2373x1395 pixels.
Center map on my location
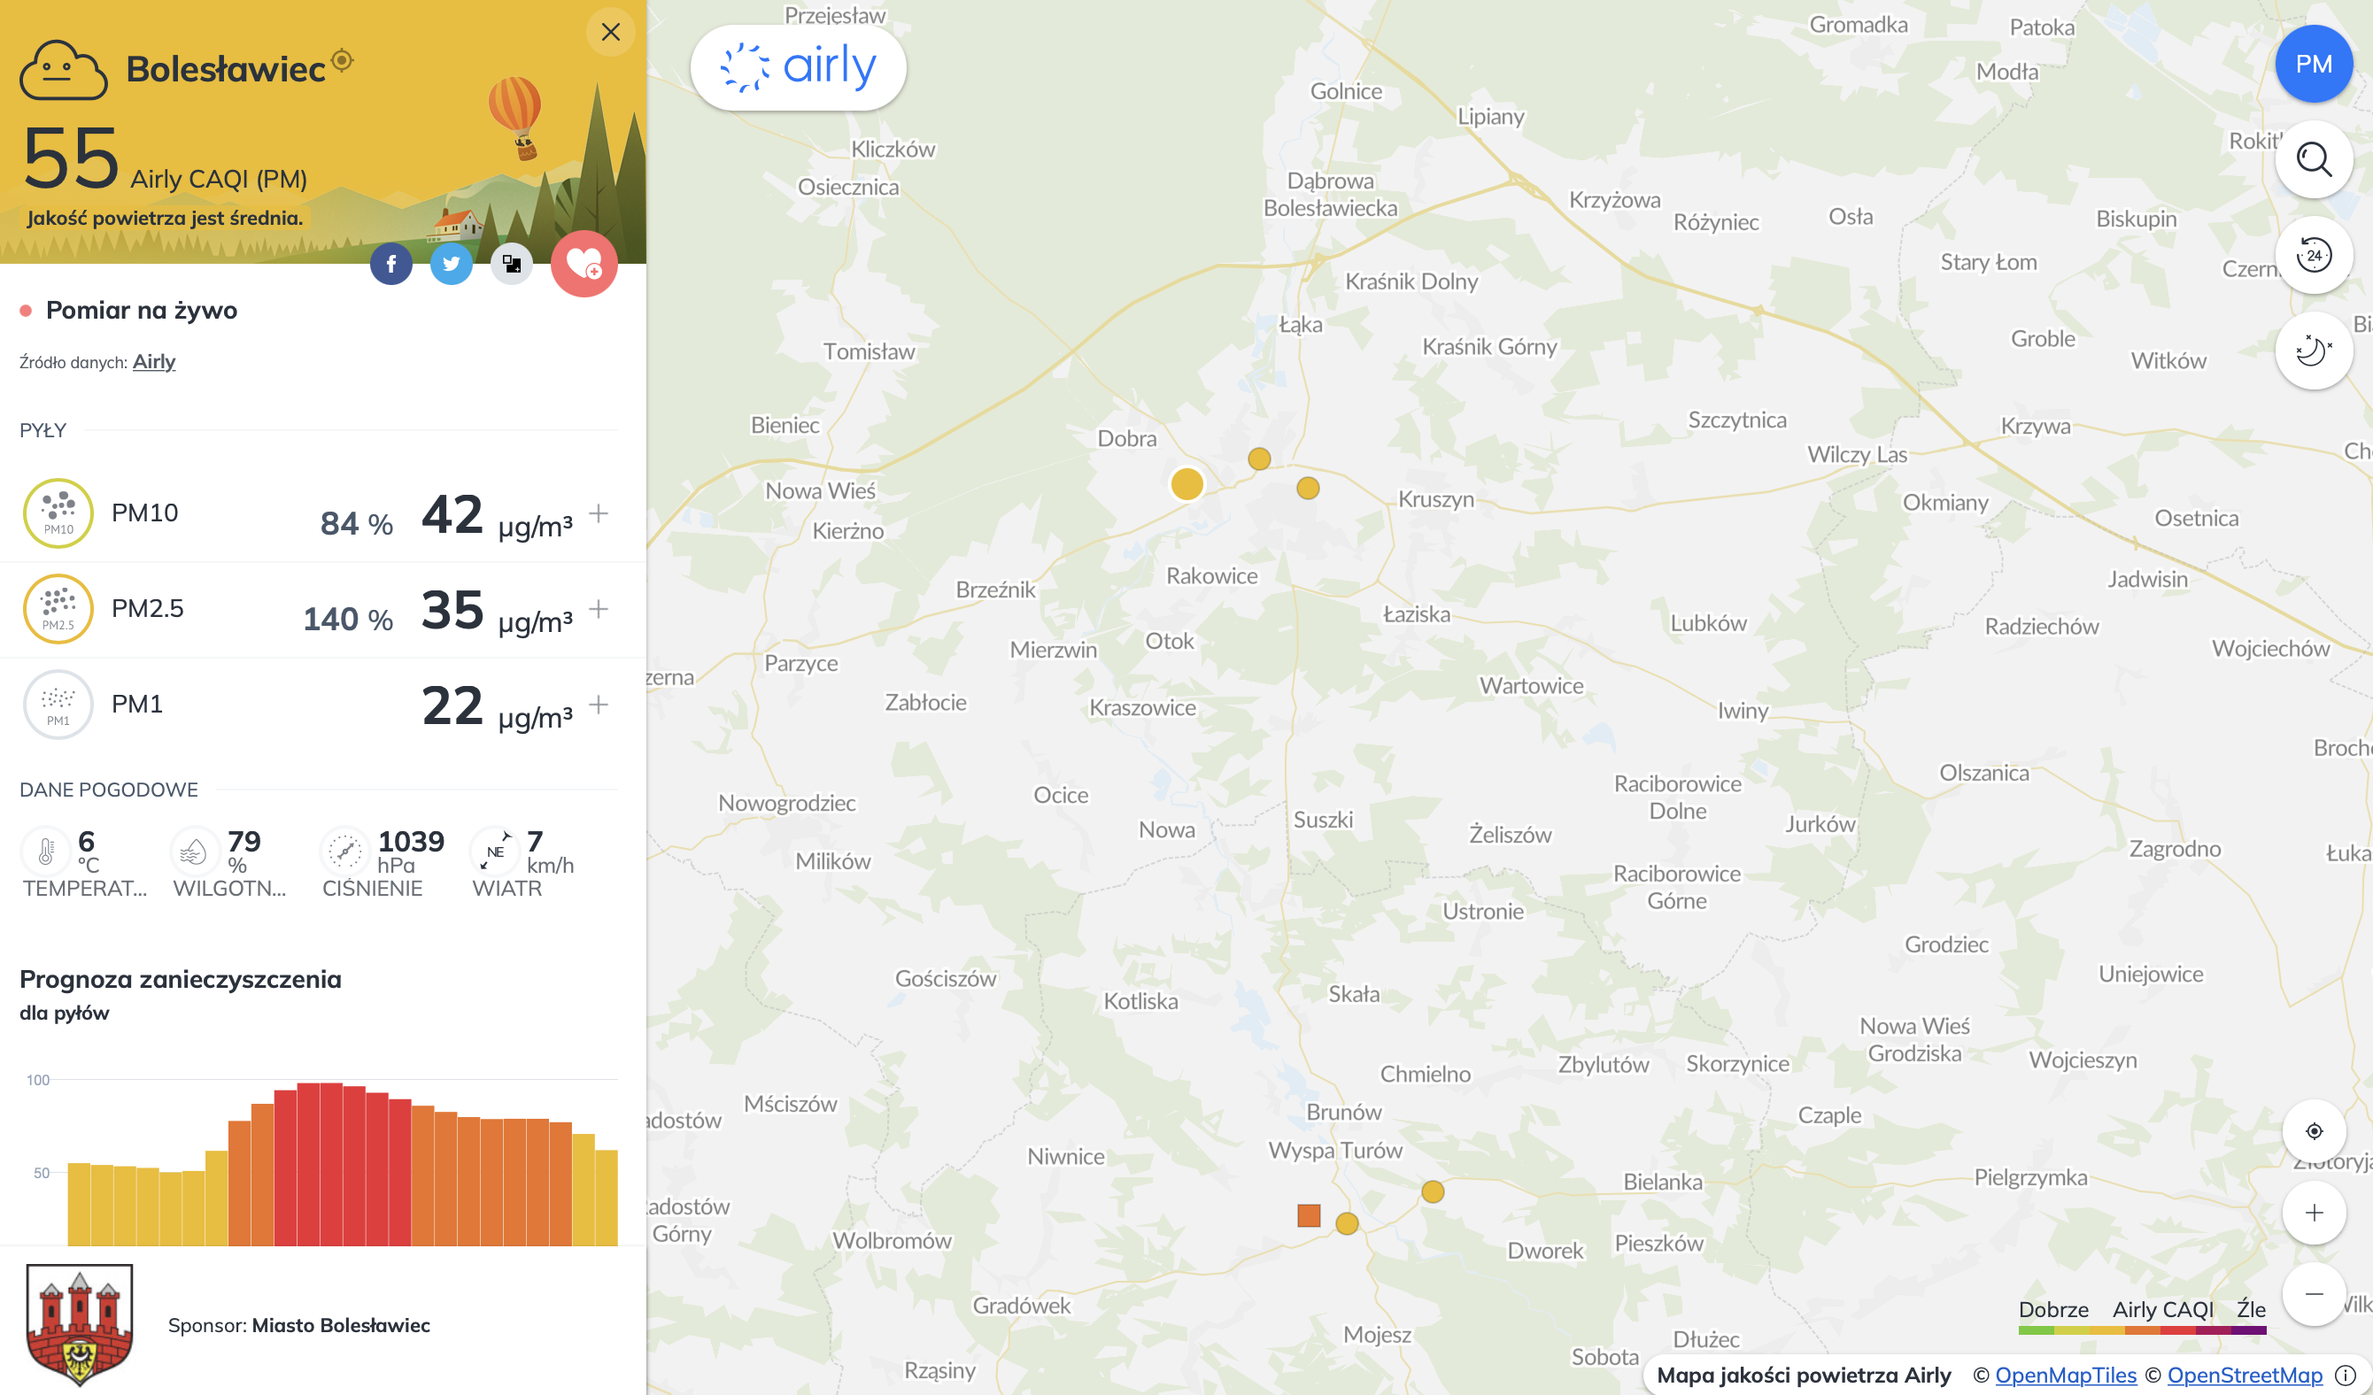[2314, 1130]
